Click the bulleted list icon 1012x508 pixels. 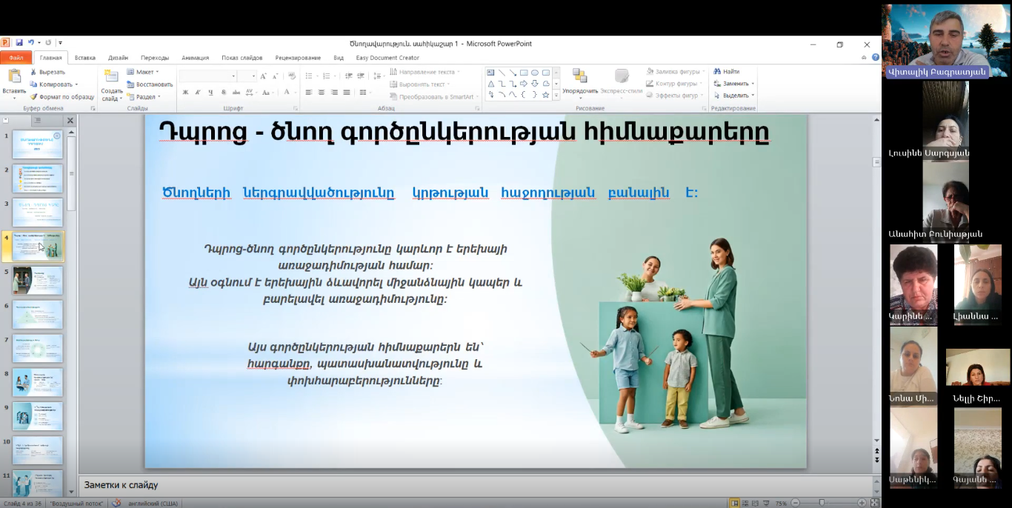point(310,76)
